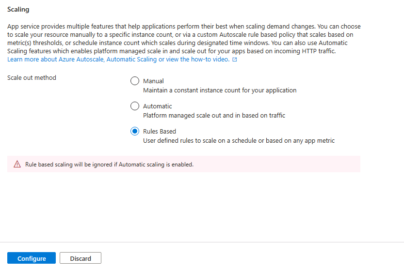404x270 pixels.
Task: Click the external link icon after how-to video
Action: 234,60
